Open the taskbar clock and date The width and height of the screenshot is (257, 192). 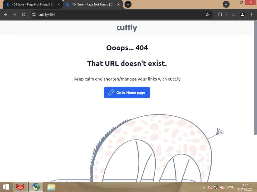[245, 187]
